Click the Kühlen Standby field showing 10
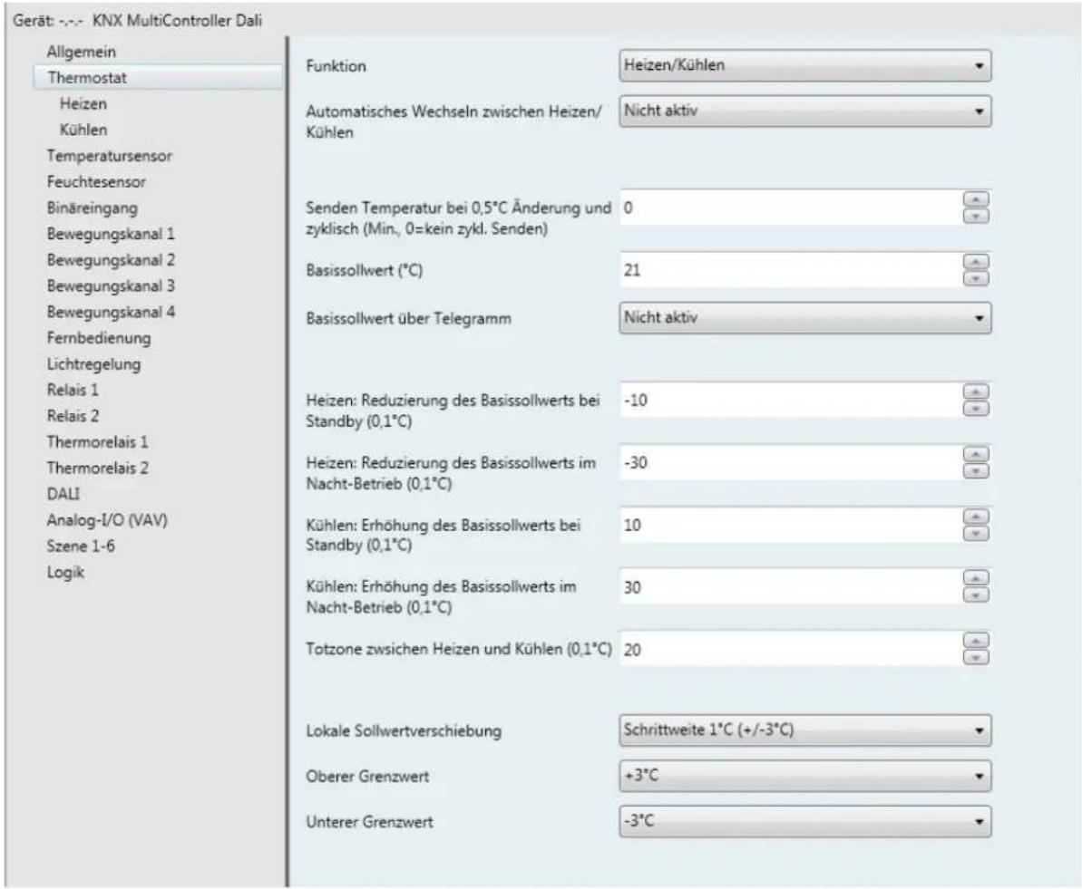The image size is (1082, 889). pyautogui.click(x=791, y=525)
